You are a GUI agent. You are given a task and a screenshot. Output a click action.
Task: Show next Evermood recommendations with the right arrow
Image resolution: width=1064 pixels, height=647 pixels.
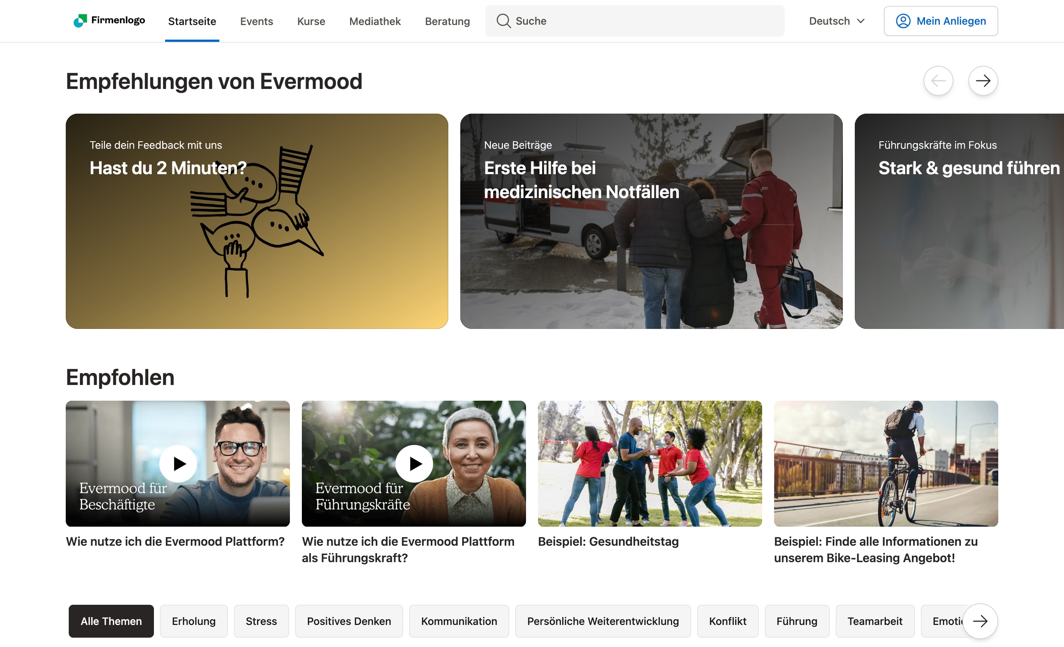983,81
